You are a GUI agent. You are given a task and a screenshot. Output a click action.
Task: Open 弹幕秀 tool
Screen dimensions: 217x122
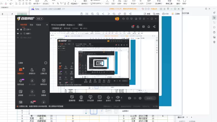coord(44,93)
